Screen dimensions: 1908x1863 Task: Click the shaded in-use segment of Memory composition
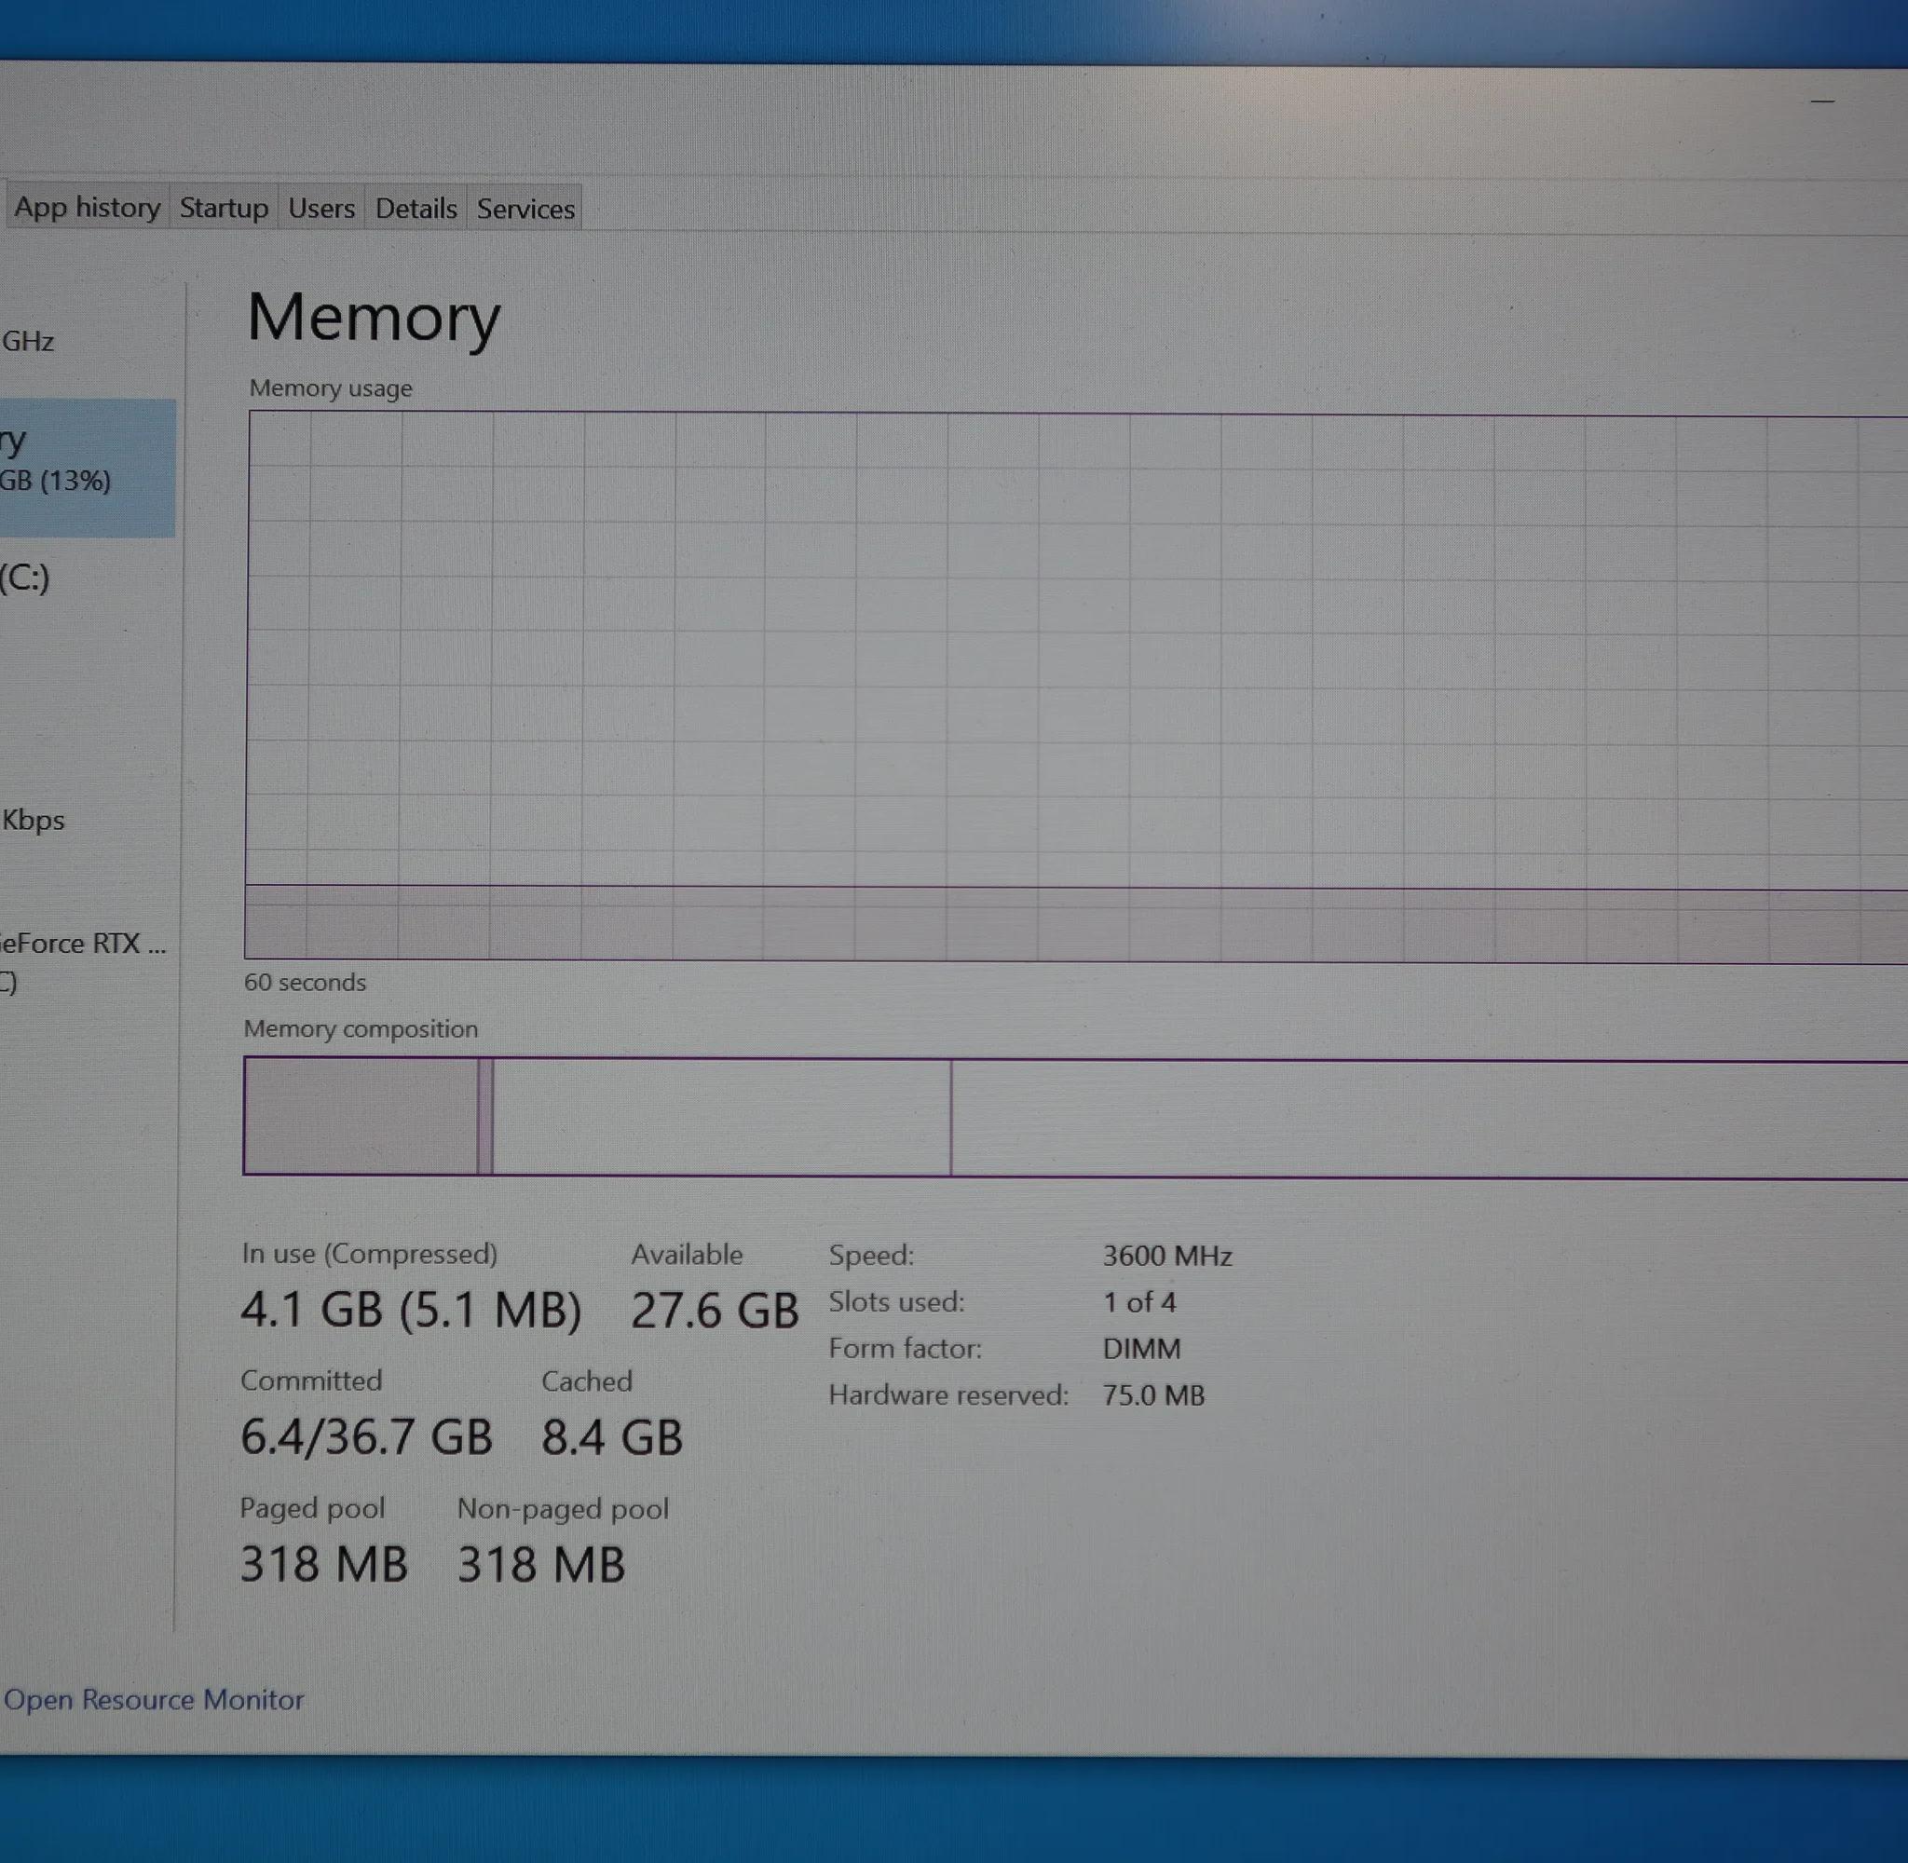click(360, 1117)
